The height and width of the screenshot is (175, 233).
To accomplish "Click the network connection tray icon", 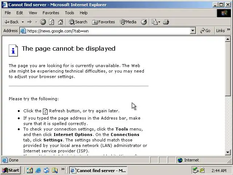I will click(195, 170).
